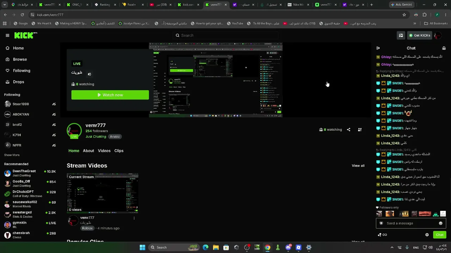Open recommended channel GooBa_Off
This screenshot has height=253, width=451.
coord(30,183)
